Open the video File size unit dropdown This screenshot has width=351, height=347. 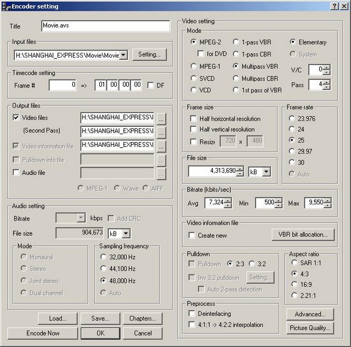coord(266,172)
